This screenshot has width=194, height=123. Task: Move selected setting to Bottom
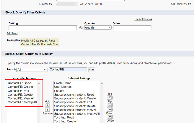coord(110,117)
